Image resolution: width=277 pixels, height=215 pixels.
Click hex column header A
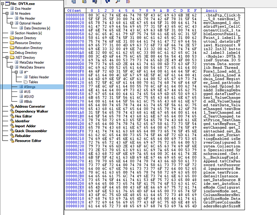click(161, 10)
